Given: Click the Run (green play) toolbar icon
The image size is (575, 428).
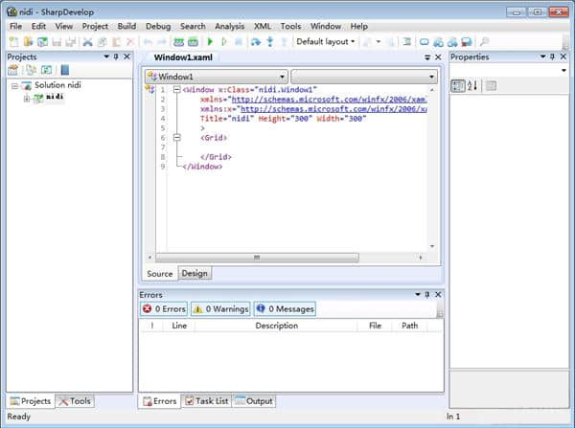Looking at the screenshot, I should point(210,42).
